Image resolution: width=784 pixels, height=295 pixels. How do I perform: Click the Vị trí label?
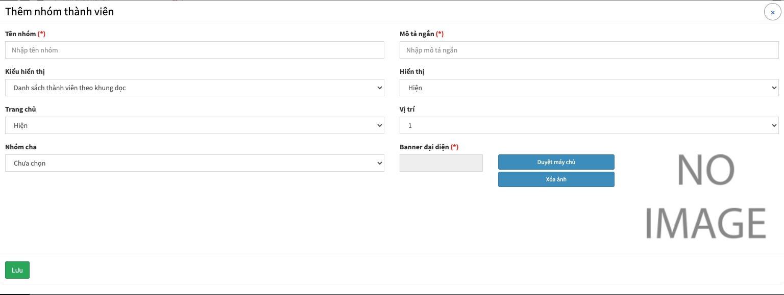pyautogui.click(x=407, y=109)
